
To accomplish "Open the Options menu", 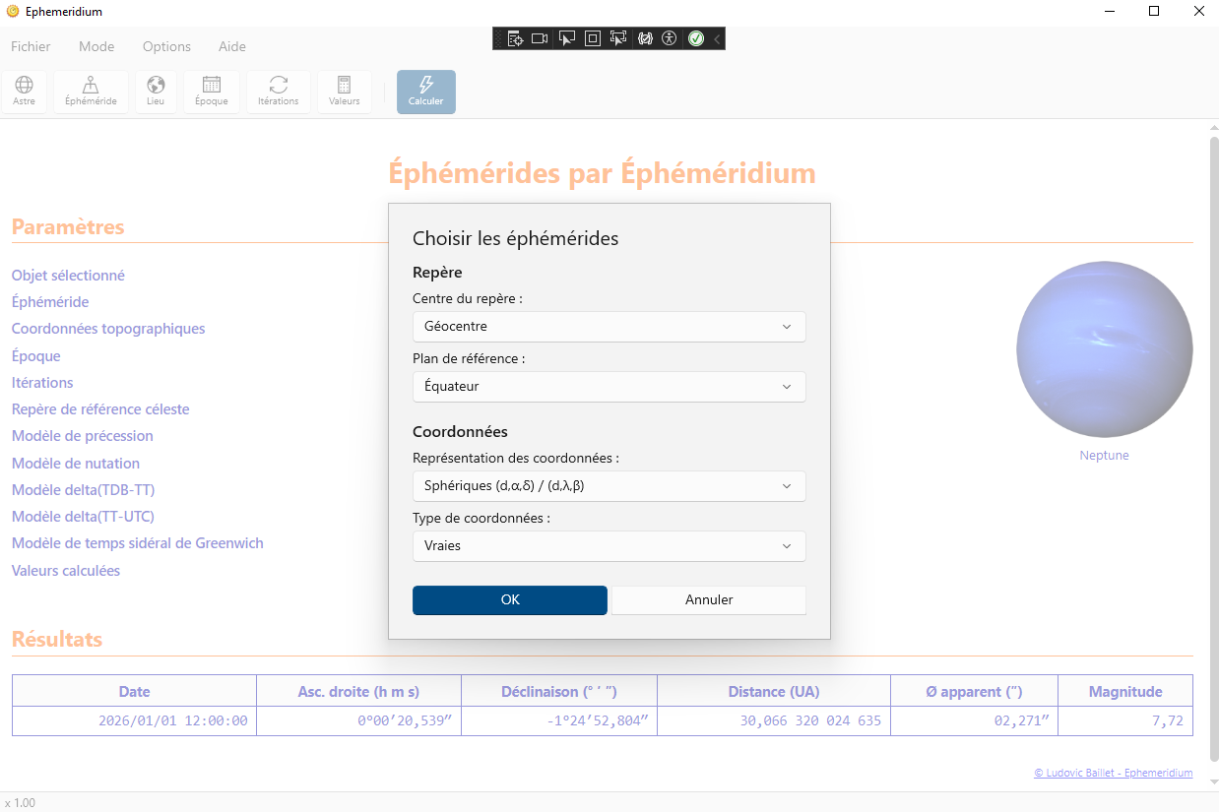I will coord(166,46).
